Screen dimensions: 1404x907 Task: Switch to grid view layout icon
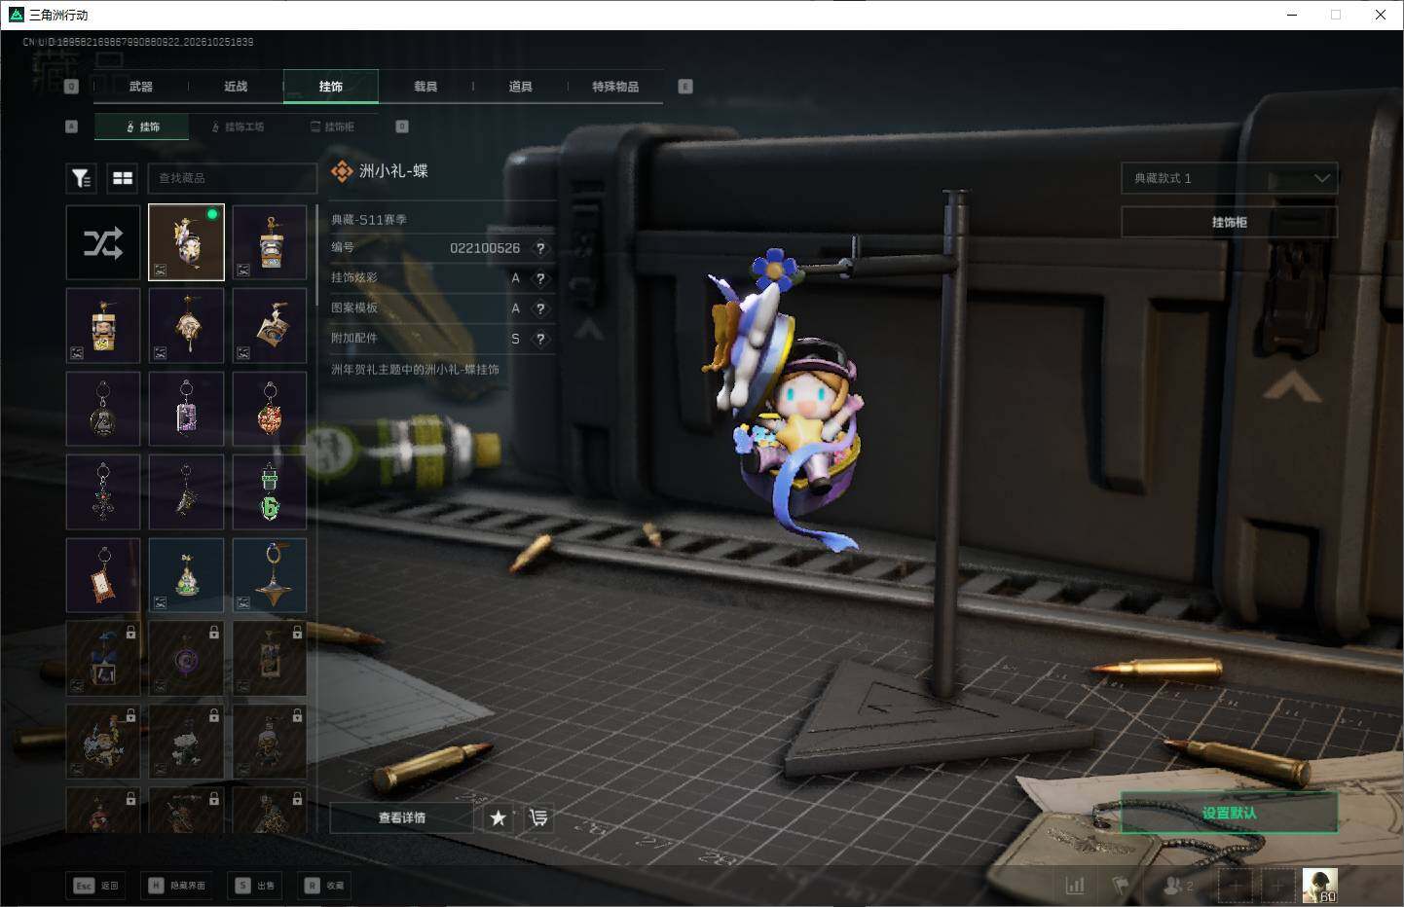coord(123,178)
